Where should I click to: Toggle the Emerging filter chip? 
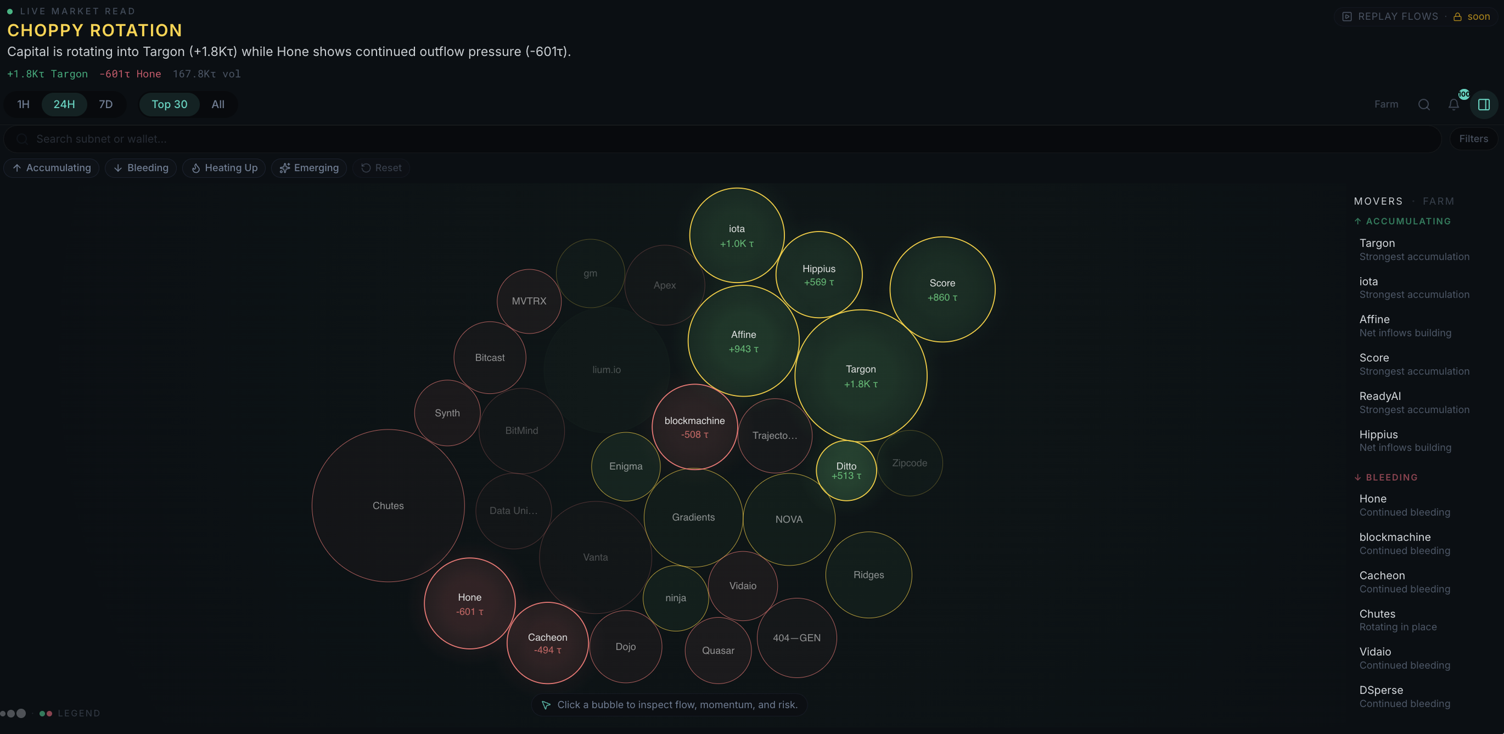point(309,168)
